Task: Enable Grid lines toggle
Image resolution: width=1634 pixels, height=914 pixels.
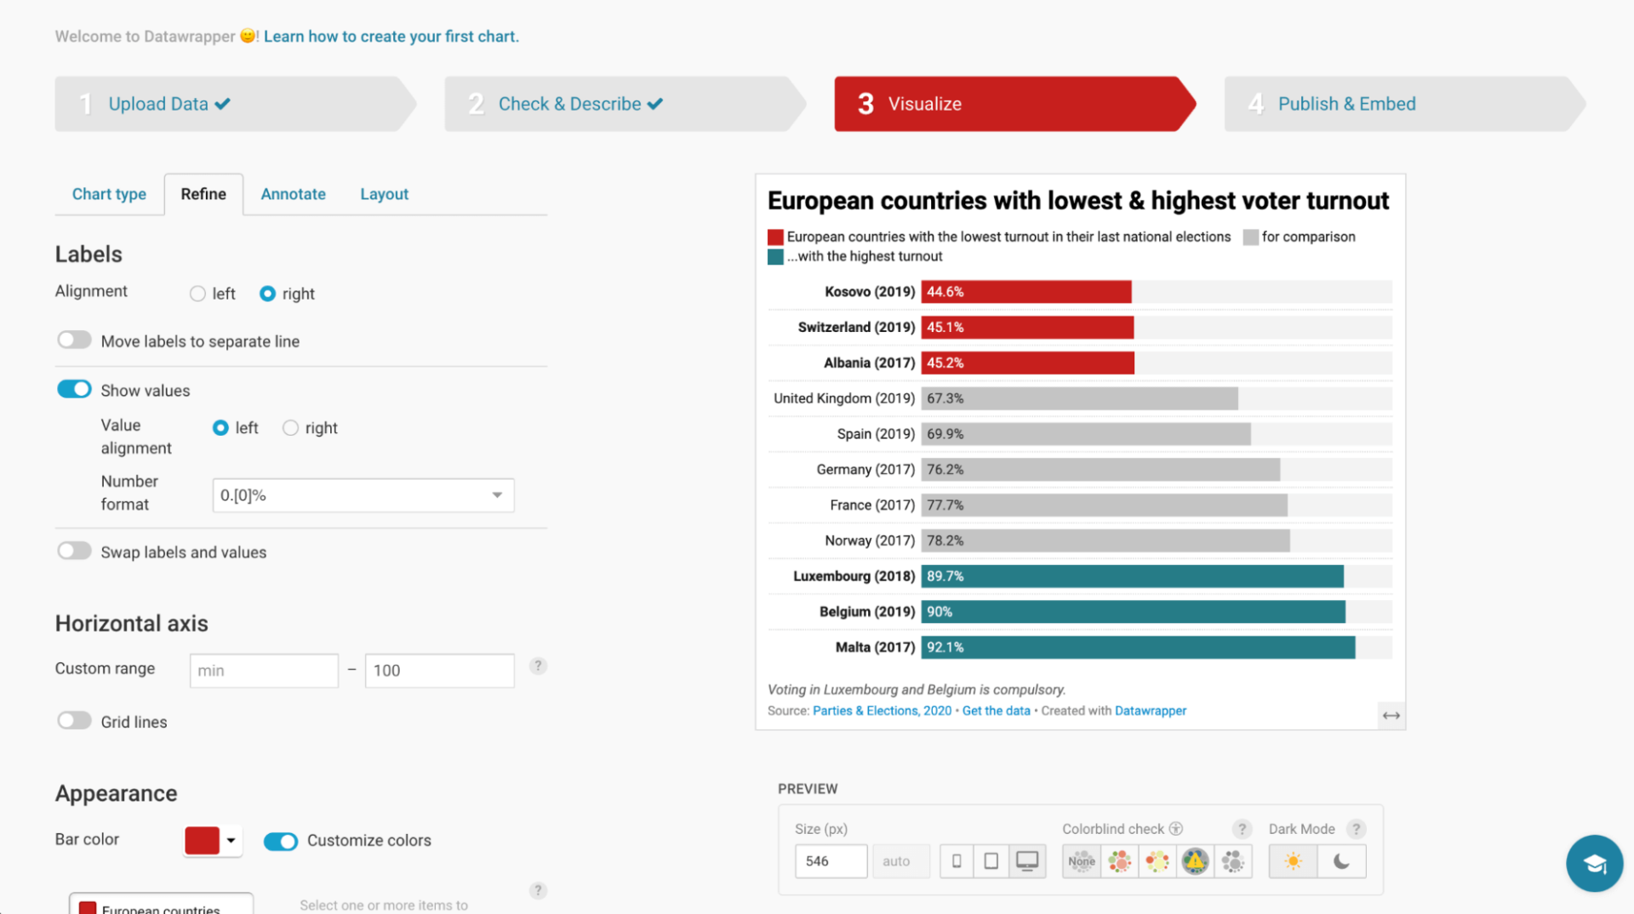Action: (75, 721)
